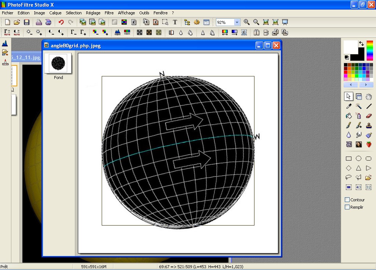This screenshot has height=270, width=376.
Task: Open the folder icon in the shapes palette
Action: click(369, 177)
